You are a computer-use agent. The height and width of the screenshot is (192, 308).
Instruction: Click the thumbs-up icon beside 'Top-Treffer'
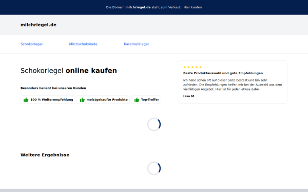pyautogui.click(x=137, y=100)
